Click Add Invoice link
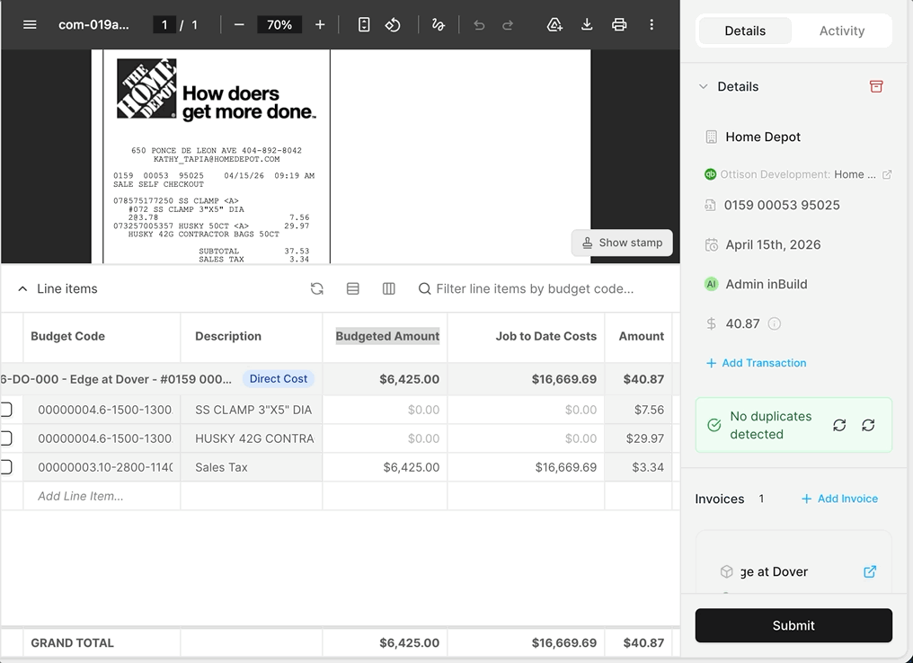Image resolution: width=913 pixels, height=663 pixels. click(839, 499)
